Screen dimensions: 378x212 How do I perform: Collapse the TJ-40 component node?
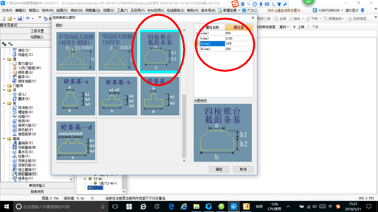point(85,179)
